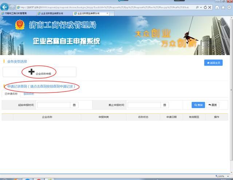Click the 有效期至 column header
Image resolution: width=233 pixels, height=180 pixels.
pyautogui.click(x=194, y=117)
